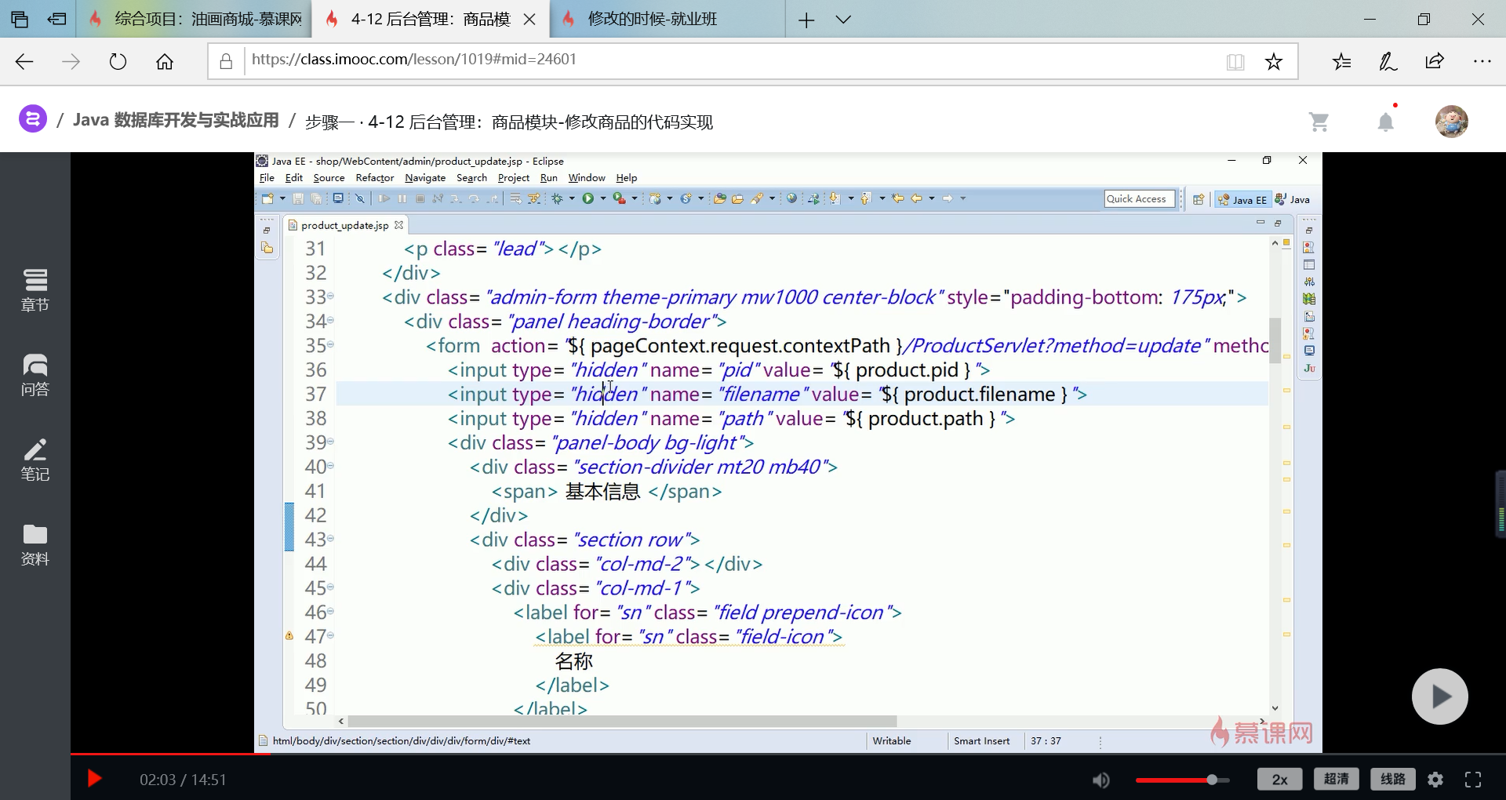This screenshot has height=800, width=1506.
Task: Click the Eclipse New wizard icon
Action: [x=267, y=198]
